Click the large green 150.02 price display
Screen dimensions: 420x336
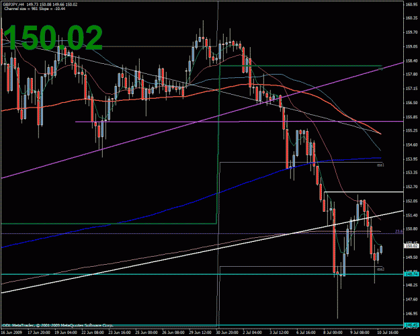click(53, 38)
